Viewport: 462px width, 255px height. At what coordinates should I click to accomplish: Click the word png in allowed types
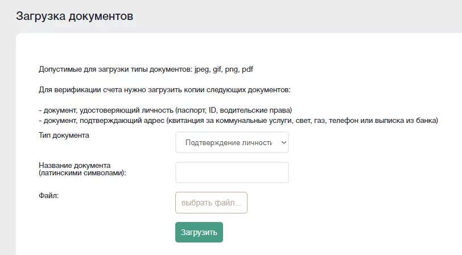click(232, 69)
